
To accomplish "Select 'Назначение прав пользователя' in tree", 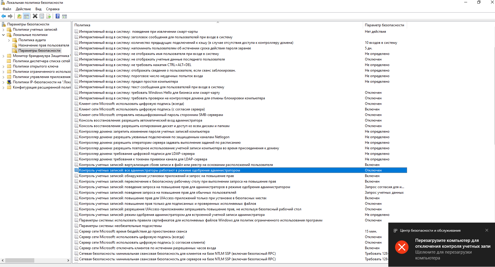I will pos(44,45).
